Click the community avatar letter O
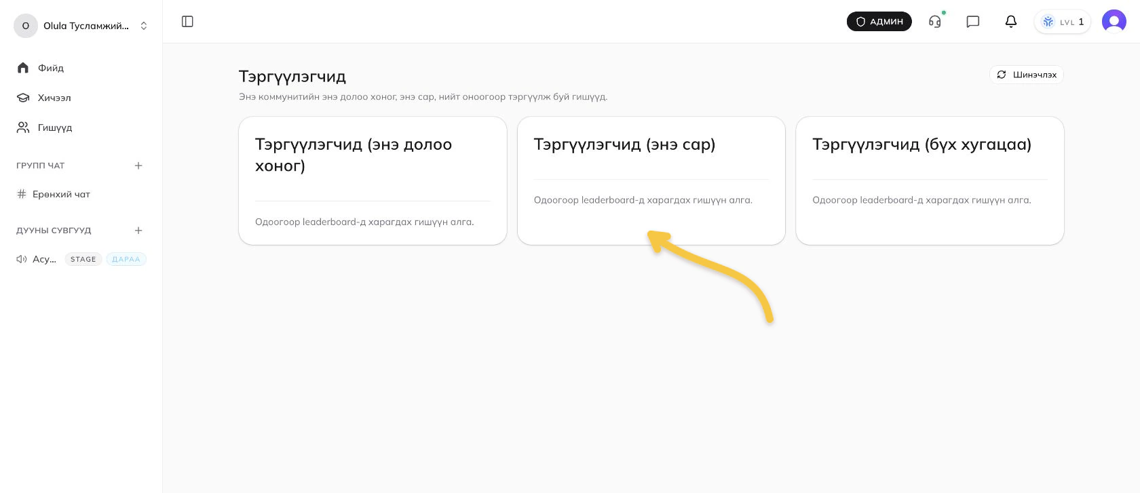Image resolution: width=1140 pixels, height=493 pixels. 26,26
